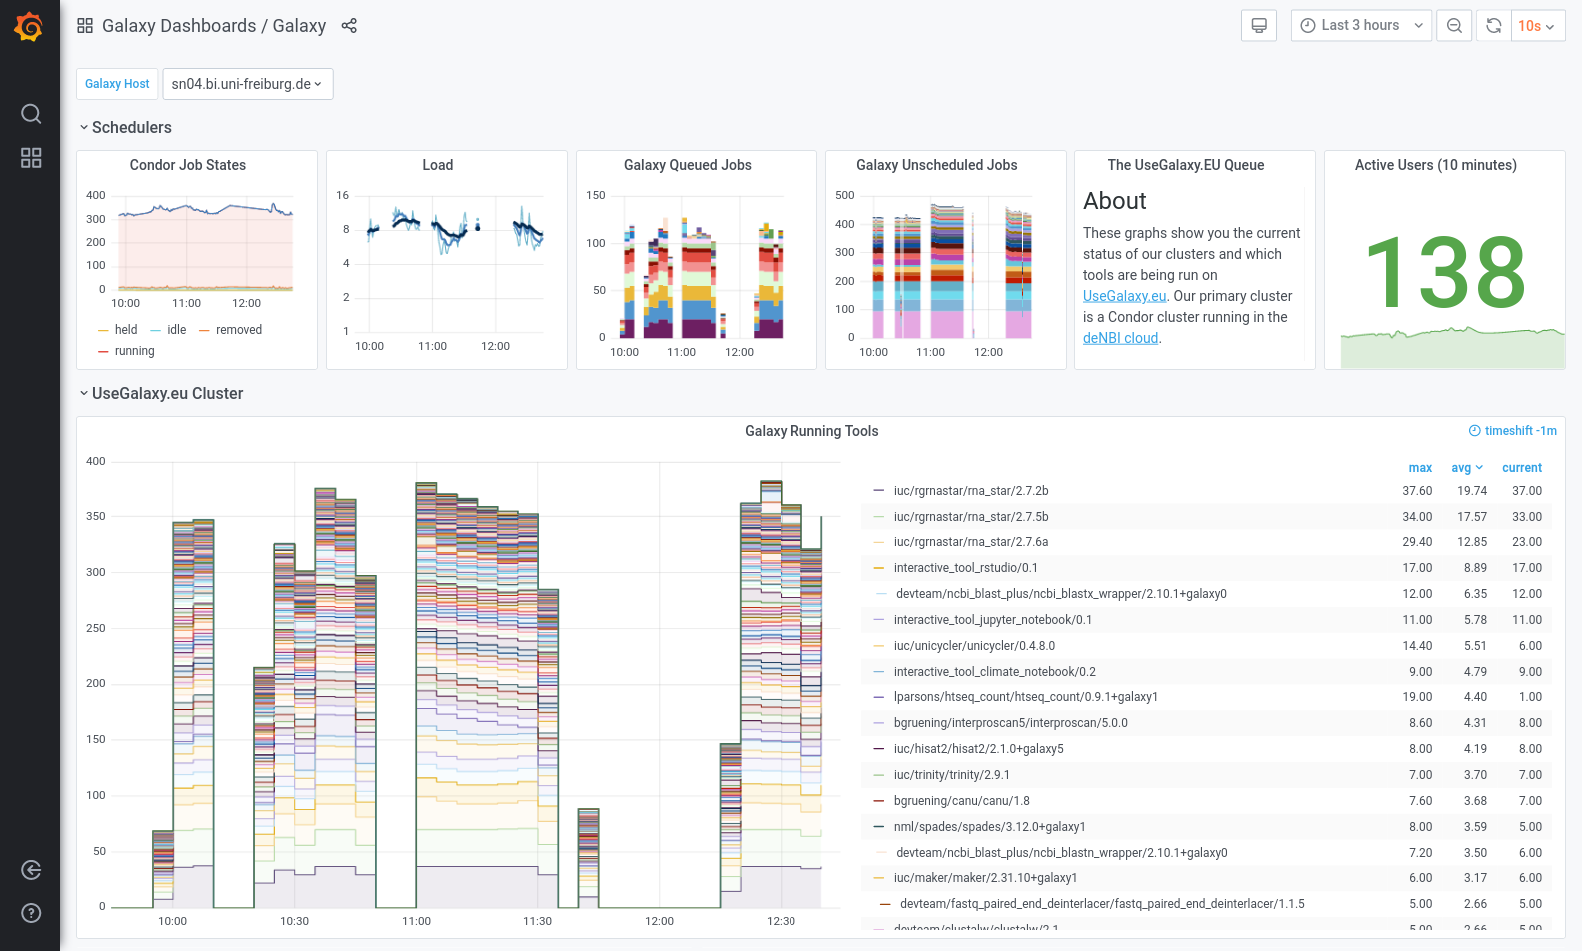The image size is (1582, 951).
Task: Toggle interactive_tool_rstudio/0.1 series
Action: (966, 568)
